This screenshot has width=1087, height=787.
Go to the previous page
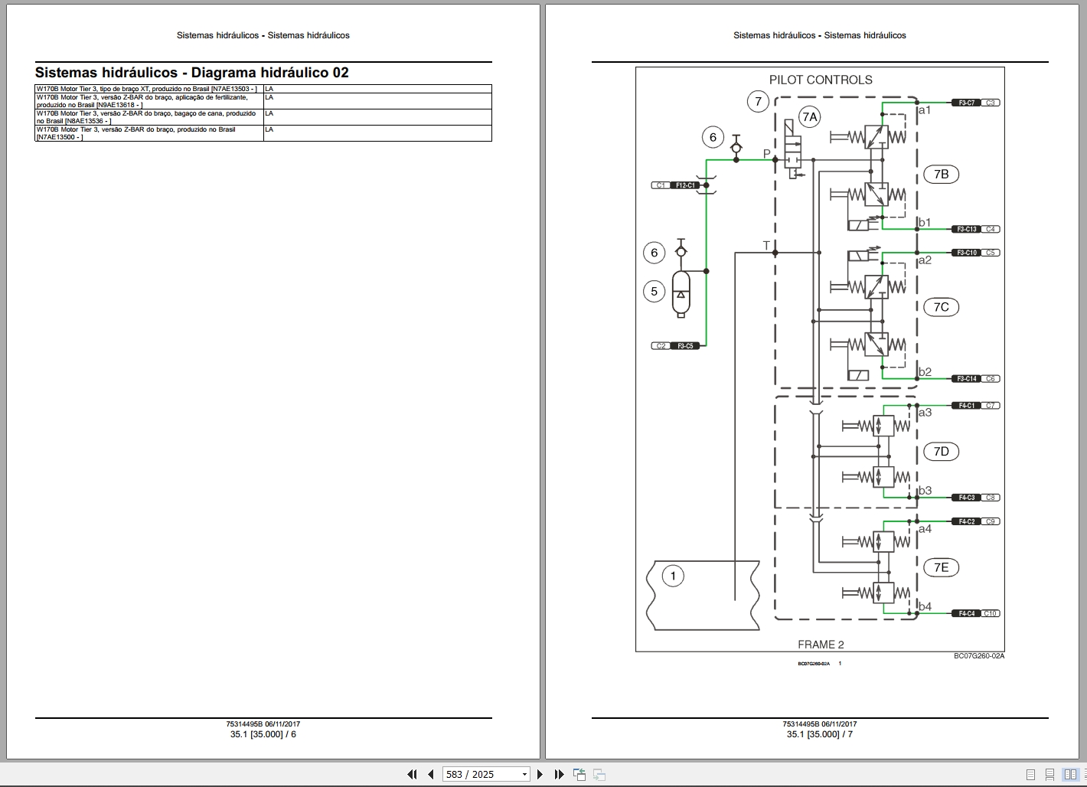click(430, 774)
